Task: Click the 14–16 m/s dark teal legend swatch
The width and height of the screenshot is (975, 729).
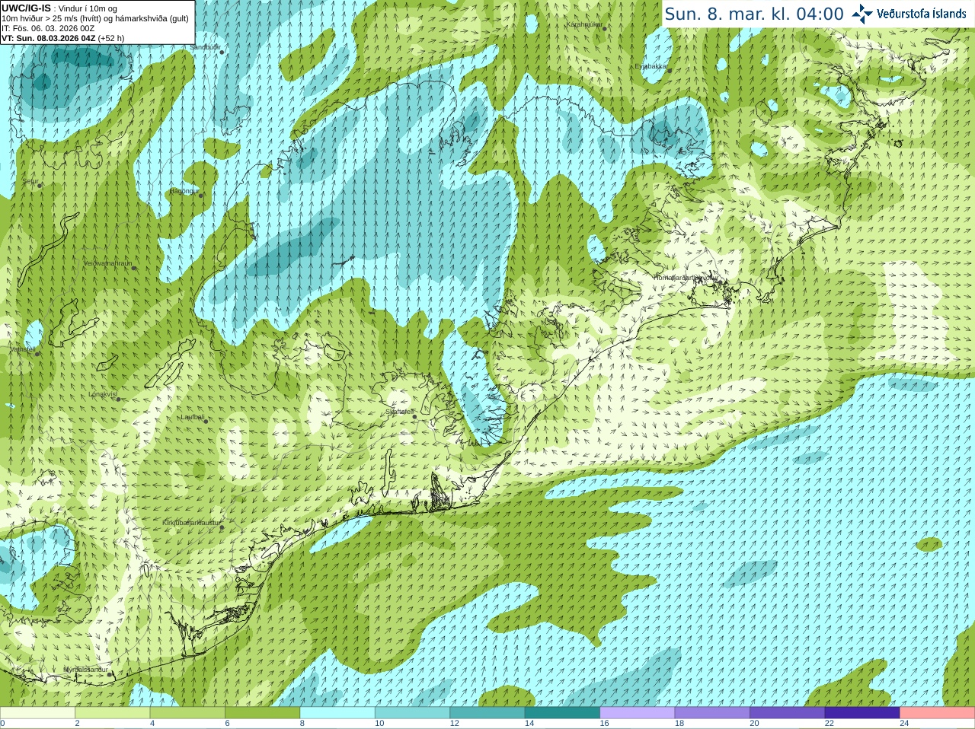Action: (x=562, y=713)
